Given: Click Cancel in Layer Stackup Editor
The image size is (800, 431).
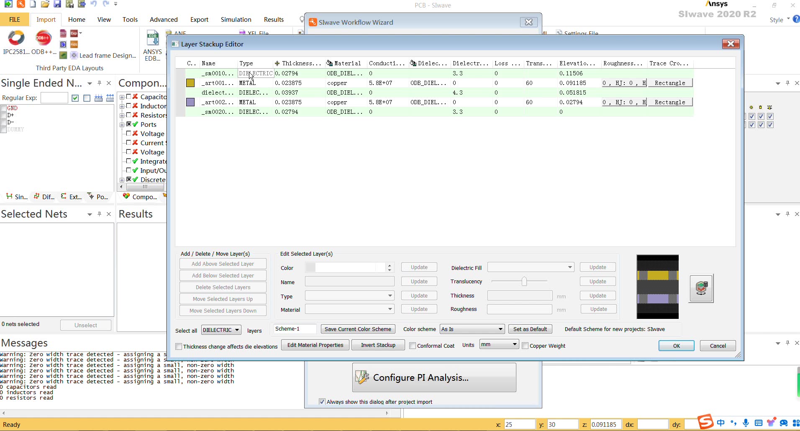Looking at the screenshot, I should click(718, 346).
